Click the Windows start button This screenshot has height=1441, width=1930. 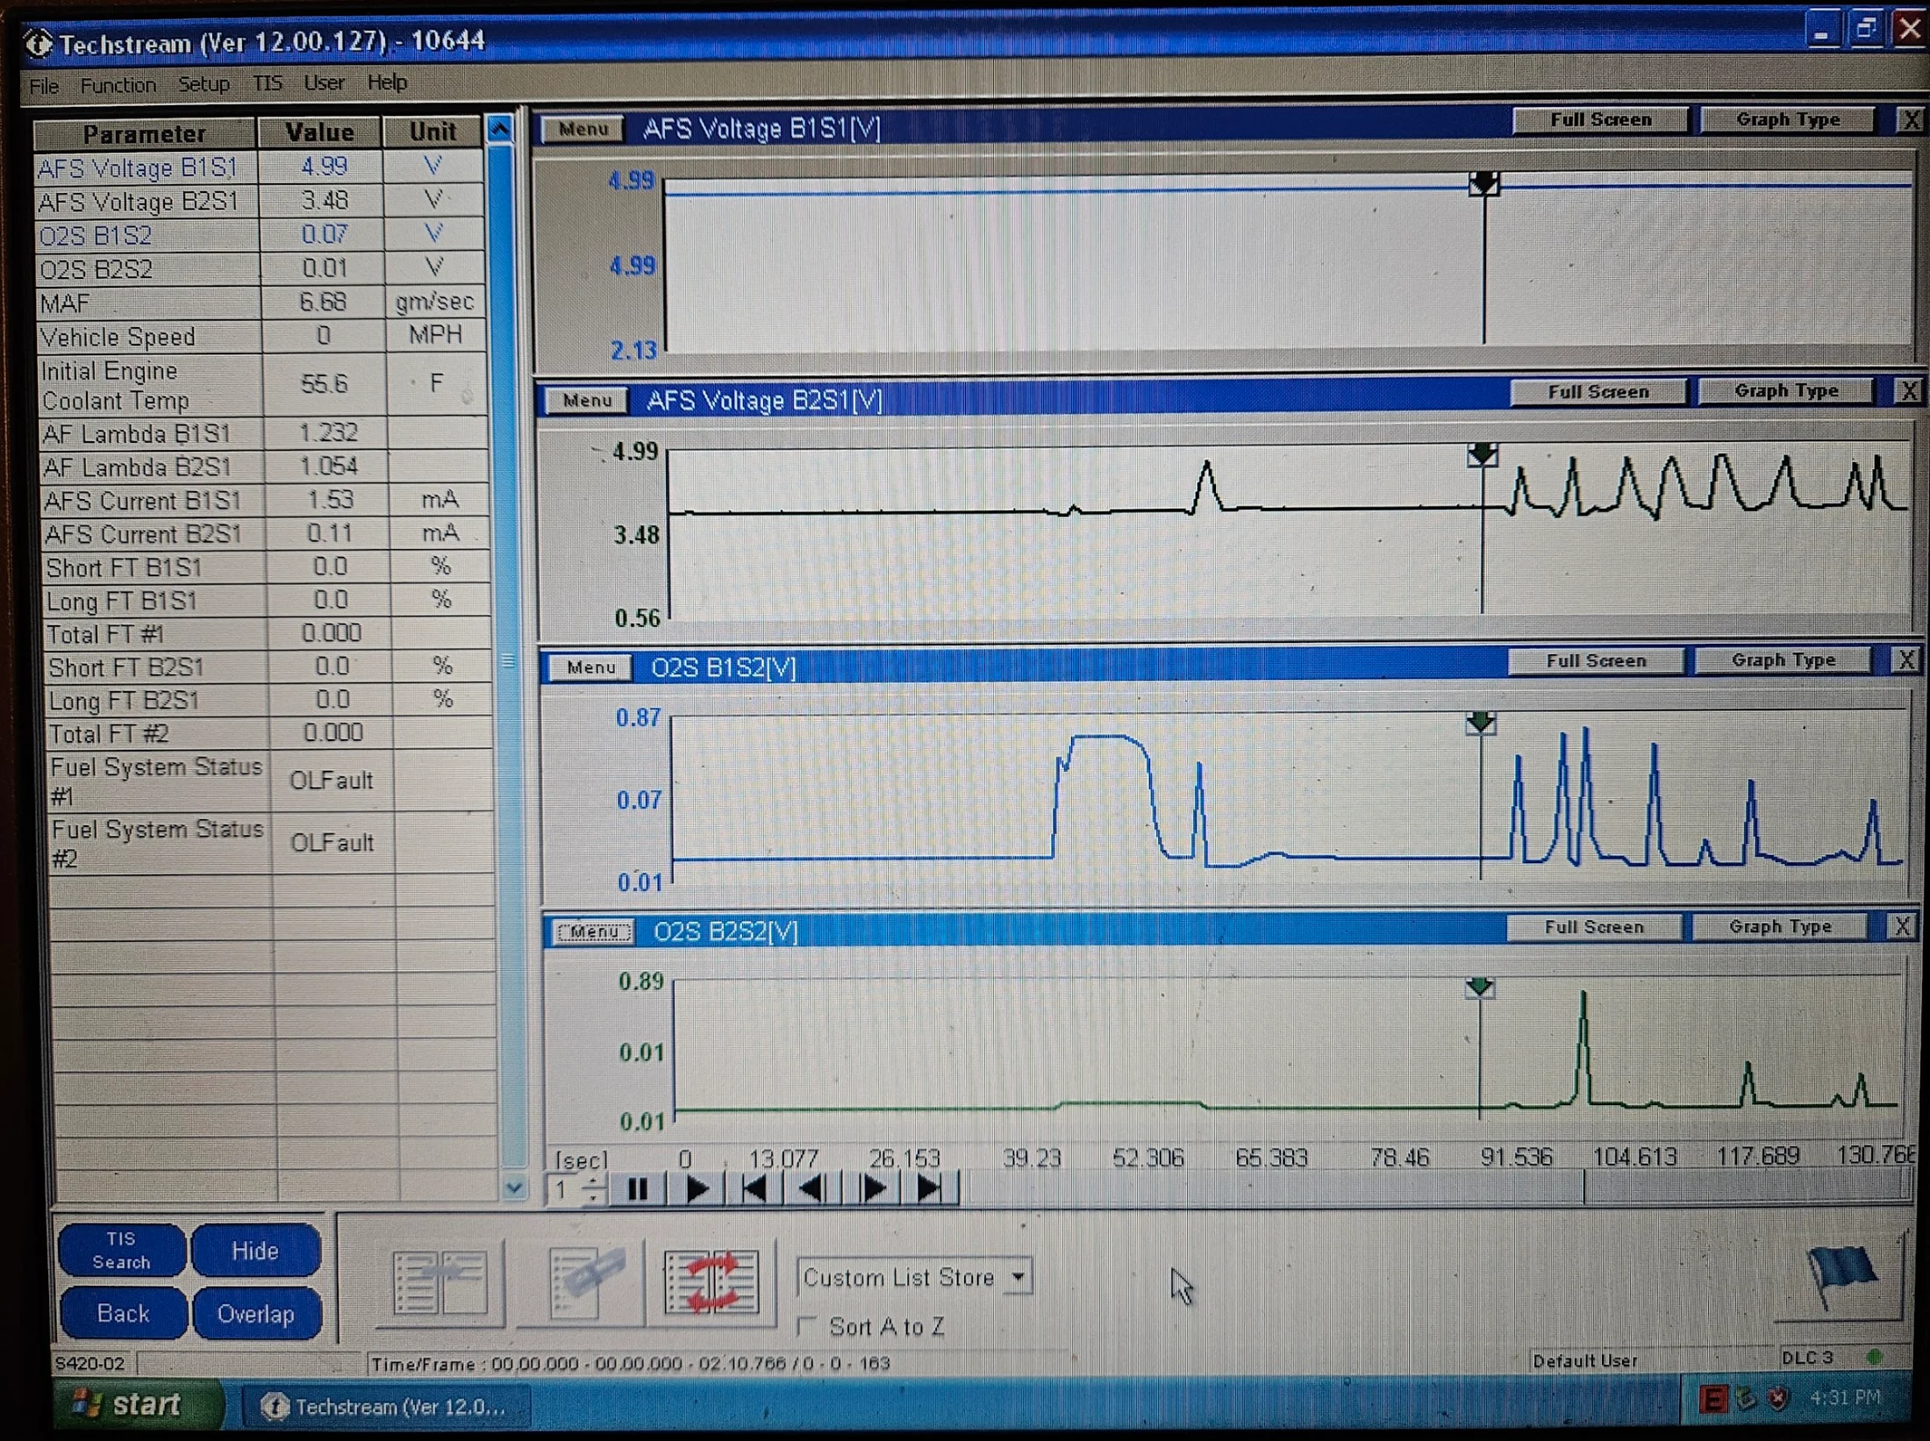tap(134, 1404)
